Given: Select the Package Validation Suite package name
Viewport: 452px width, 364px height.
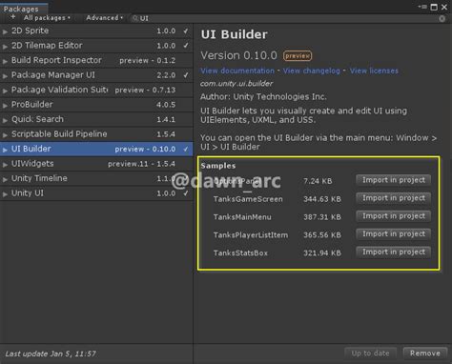Looking at the screenshot, I should click(x=60, y=90).
